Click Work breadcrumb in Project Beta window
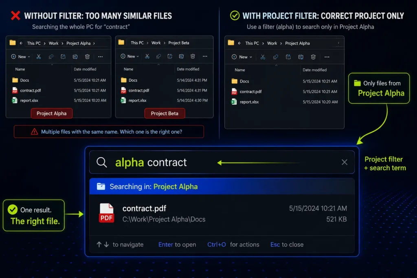The width and height of the screenshot is (417, 278). click(x=156, y=43)
